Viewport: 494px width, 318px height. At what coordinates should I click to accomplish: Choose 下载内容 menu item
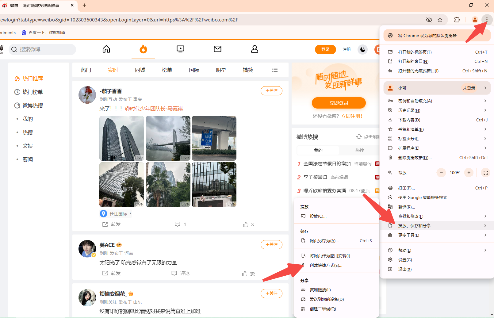pyautogui.click(x=437, y=120)
